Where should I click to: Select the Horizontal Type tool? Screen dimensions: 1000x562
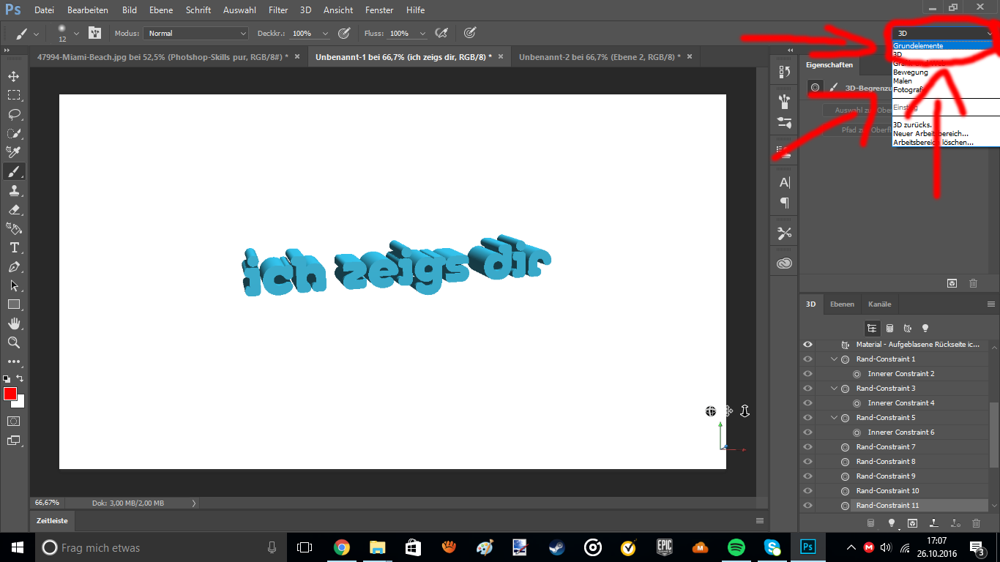14,247
